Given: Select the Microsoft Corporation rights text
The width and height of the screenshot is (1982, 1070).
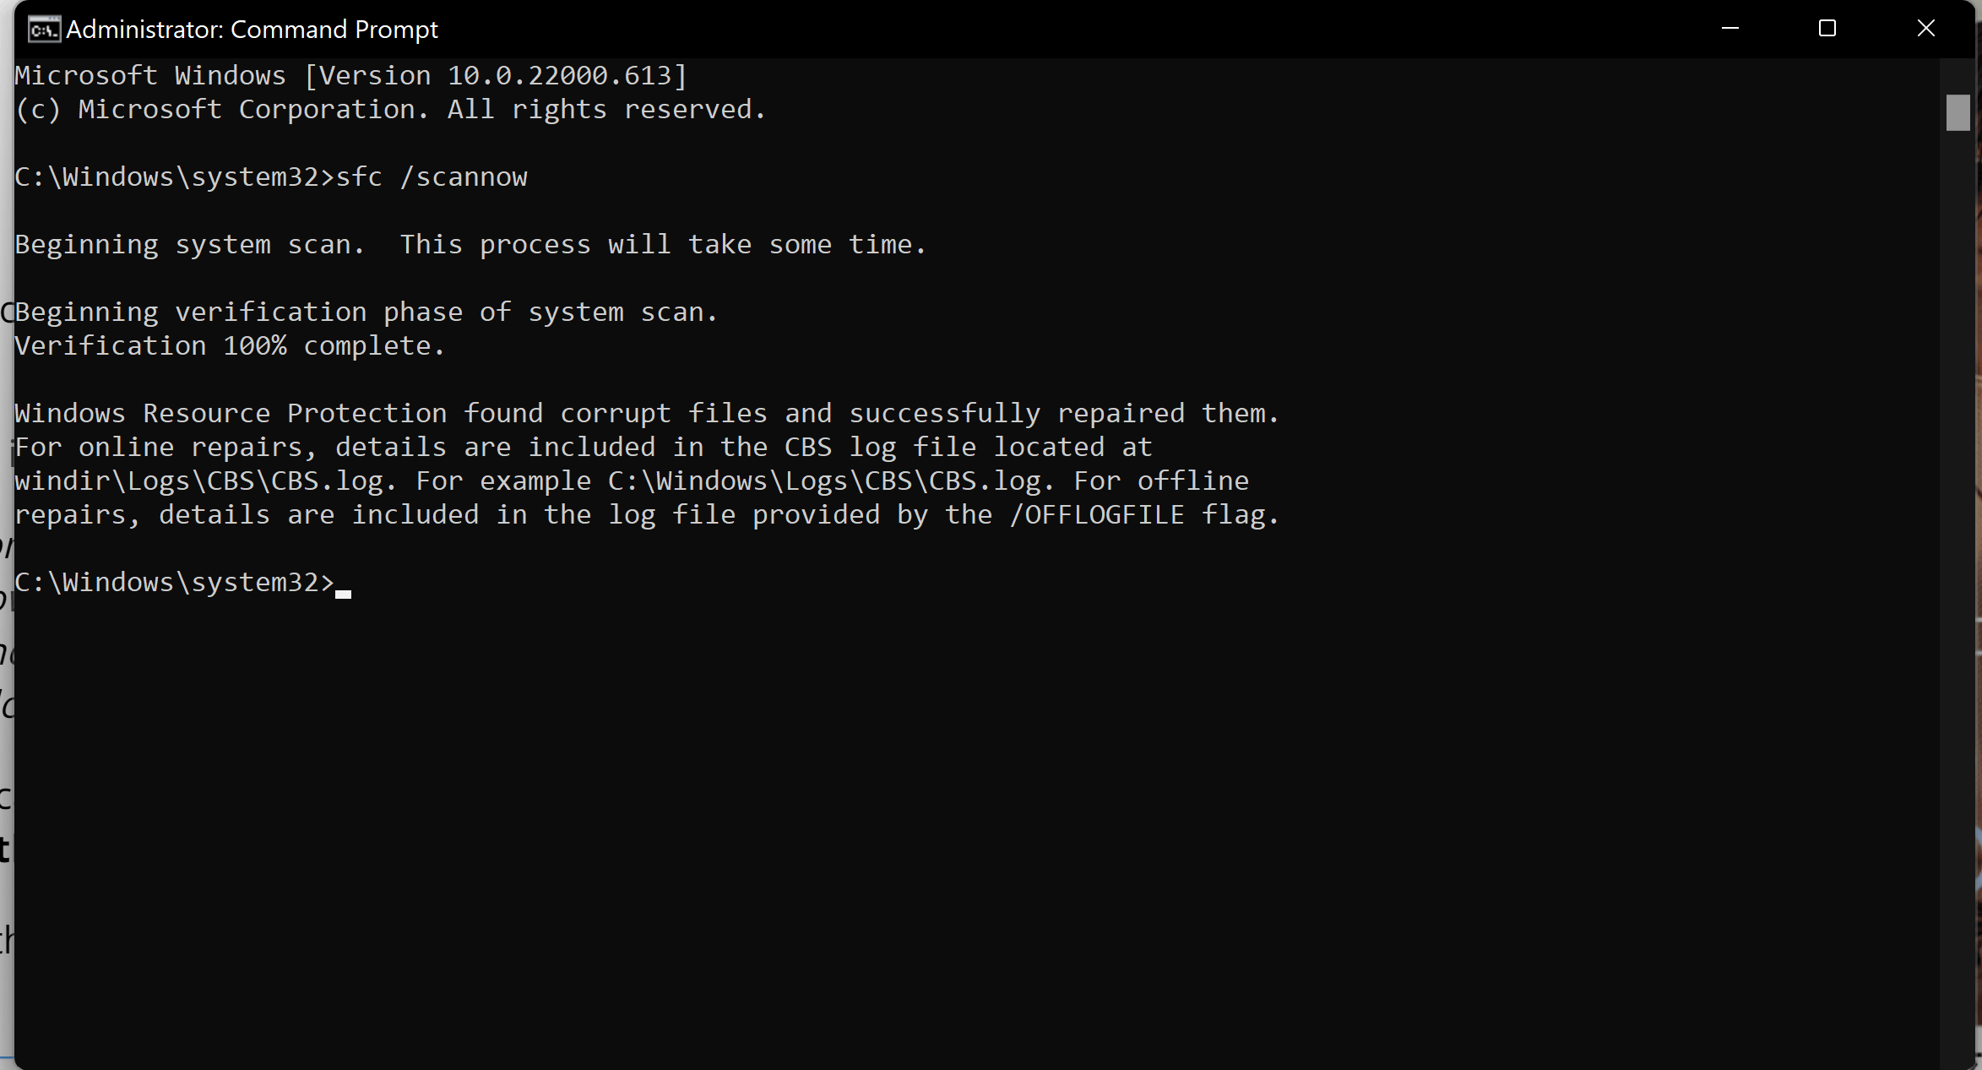Looking at the screenshot, I should pyautogui.click(x=390, y=108).
